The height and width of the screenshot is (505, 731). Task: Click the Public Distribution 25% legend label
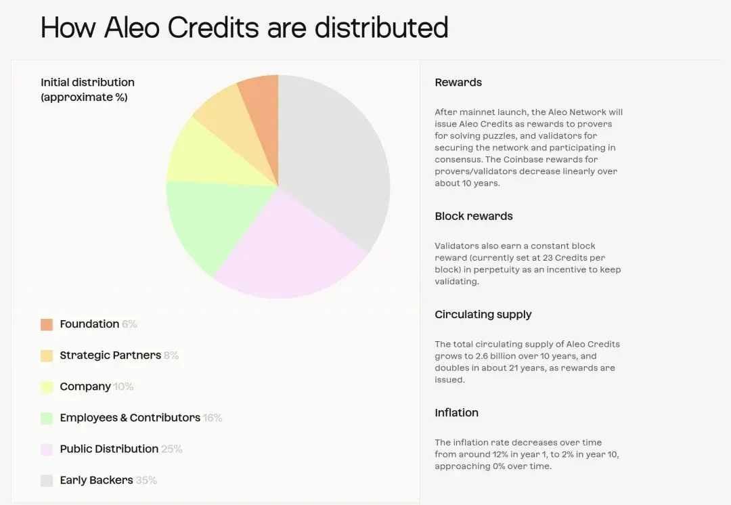pos(120,449)
